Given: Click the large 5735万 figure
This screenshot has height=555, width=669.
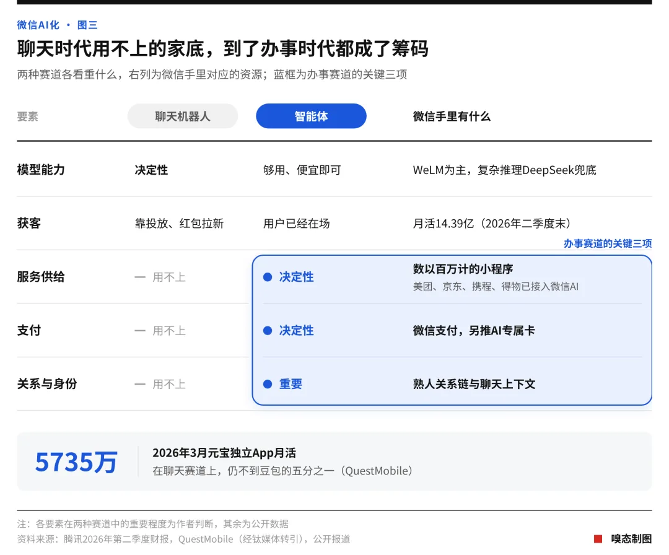Looking at the screenshot, I should click(x=76, y=462).
